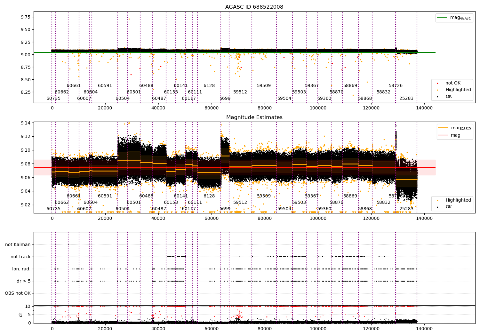Image resolution: width=480 pixels, height=336 pixels.
Task: Click obsid label 58870 in Magnitude Estimates plot
Action: pos(337,203)
